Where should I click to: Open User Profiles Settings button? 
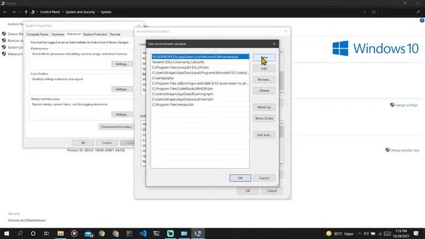tap(122, 89)
